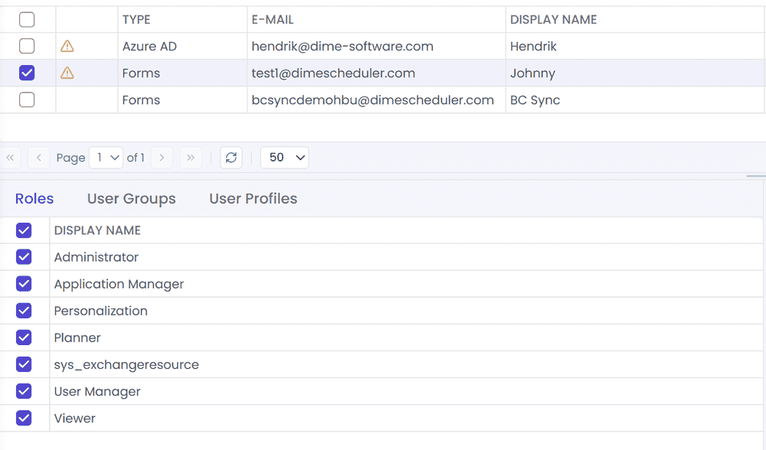
Task: Open the Roles tab
Action: [34, 199]
